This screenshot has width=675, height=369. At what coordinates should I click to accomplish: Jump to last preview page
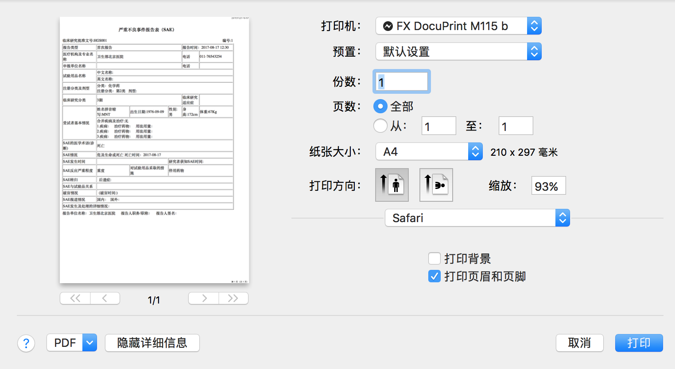click(233, 298)
